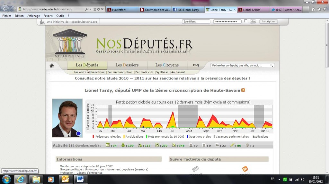Click the Windows Start button

click(6, 180)
